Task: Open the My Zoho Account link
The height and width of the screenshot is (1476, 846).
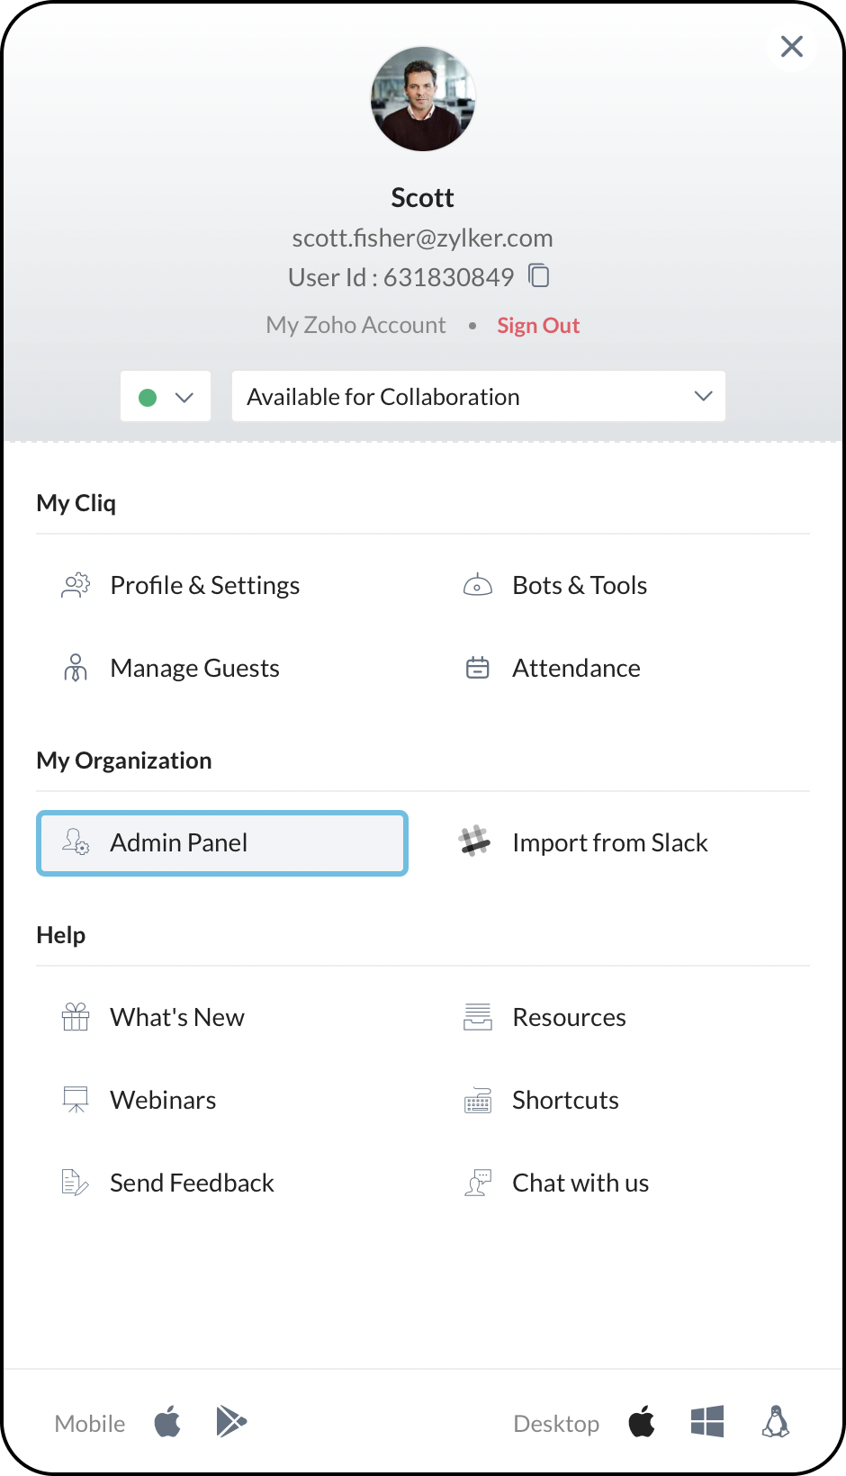Action: [x=355, y=326]
